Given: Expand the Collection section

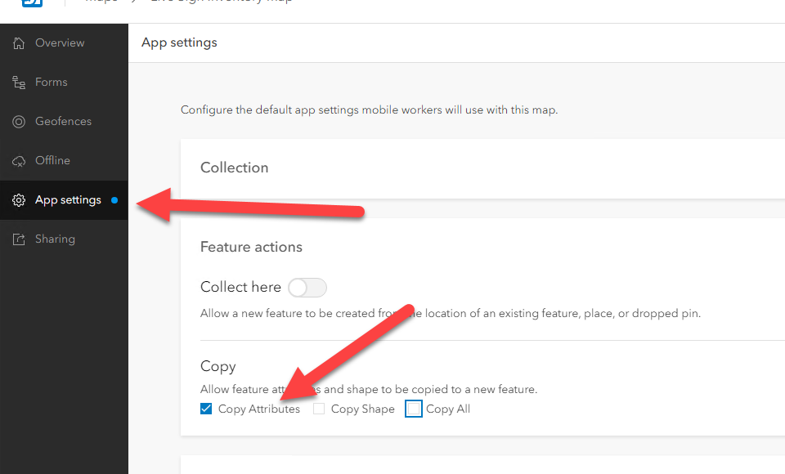Looking at the screenshot, I should tap(235, 168).
